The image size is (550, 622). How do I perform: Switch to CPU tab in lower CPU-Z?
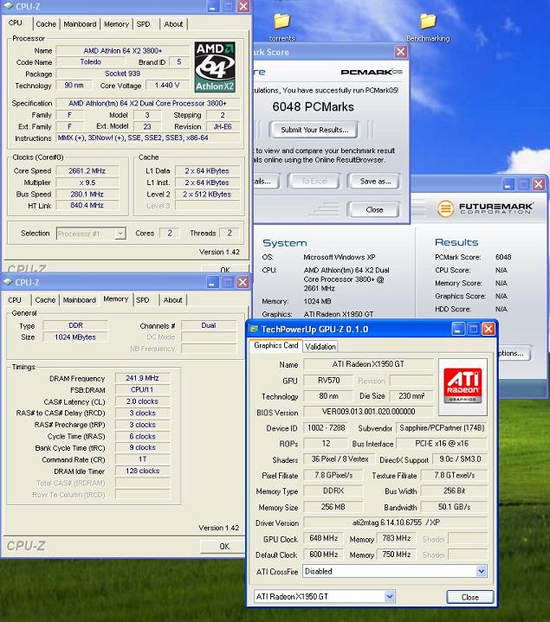(x=15, y=300)
